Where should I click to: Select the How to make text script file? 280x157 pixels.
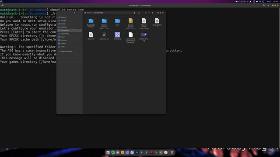(144, 24)
